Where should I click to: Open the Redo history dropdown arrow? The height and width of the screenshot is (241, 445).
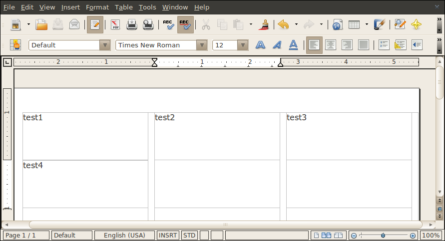(x=321, y=24)
